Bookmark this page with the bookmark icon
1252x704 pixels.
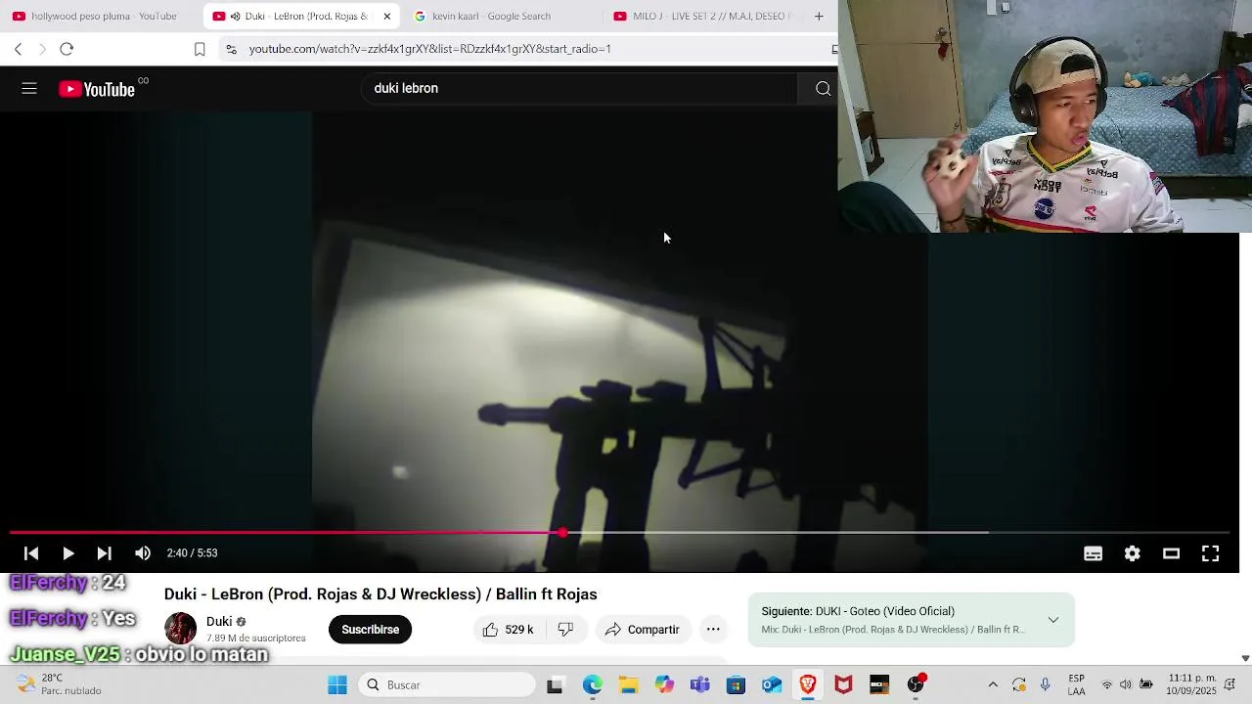200,49
